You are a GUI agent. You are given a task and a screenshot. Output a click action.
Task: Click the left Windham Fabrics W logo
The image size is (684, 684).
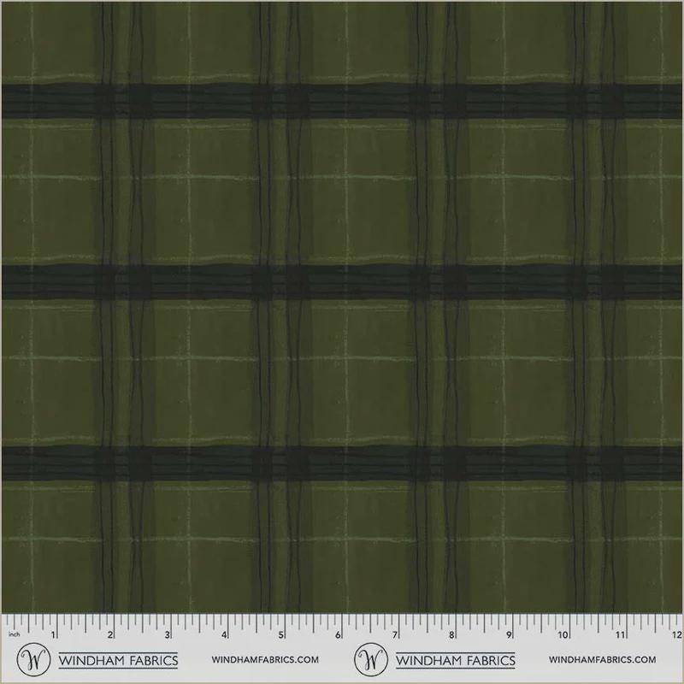pos(33,659)
